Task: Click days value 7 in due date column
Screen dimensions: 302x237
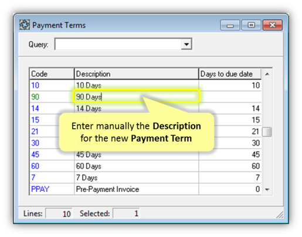Action: [230, 177]
